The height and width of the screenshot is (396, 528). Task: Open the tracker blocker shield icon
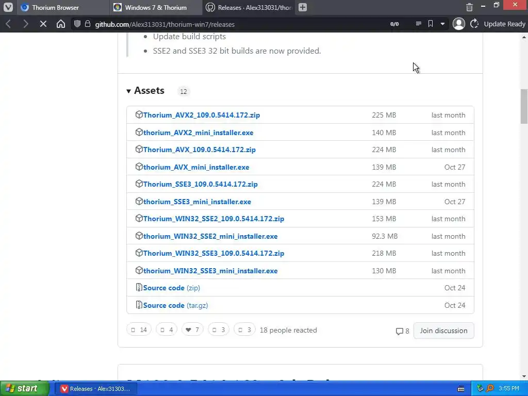[x=77, y=24]
